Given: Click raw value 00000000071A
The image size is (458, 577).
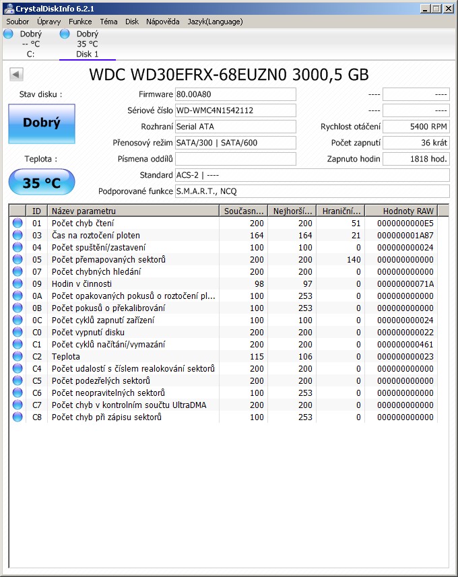Looking at the screenshot, I should pyautogui.click(x=405, y=284).
